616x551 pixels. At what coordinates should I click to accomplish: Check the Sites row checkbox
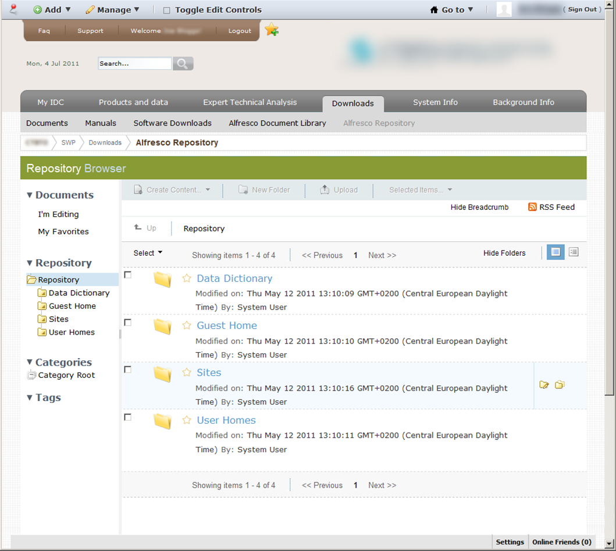coord(127,370)
